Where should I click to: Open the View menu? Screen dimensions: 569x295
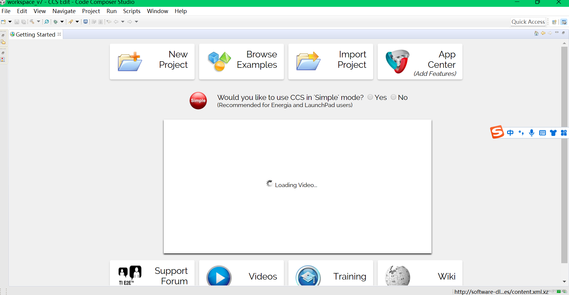(40, 11)
